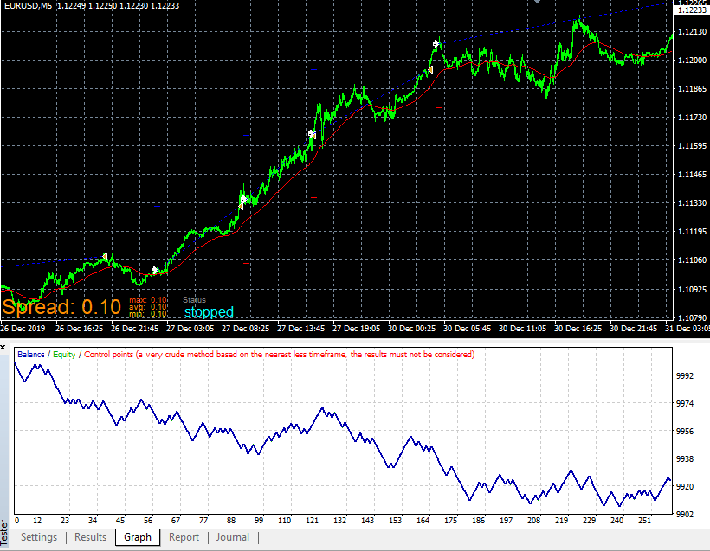710x551 pixels.
Task: Click the 'min: 0.10' spread value
Action: 148,313
